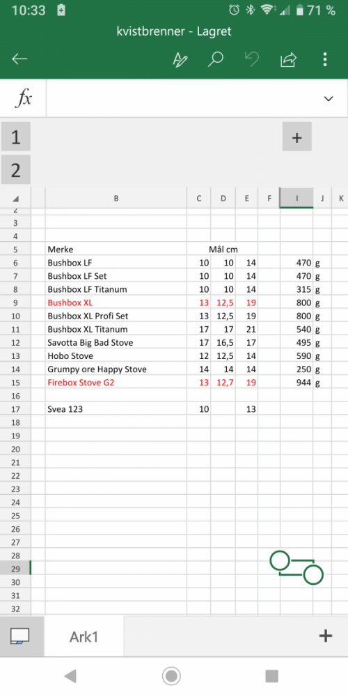Tap the alarm icon in status bar
This screenshot has height=697, width=348.
click(x=234, y=10)
